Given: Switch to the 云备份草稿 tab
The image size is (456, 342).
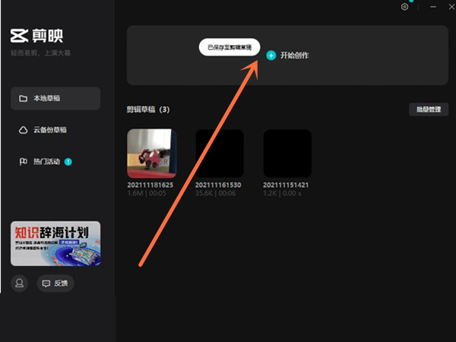Looking at the screenshot, I should tap(55, 130).
